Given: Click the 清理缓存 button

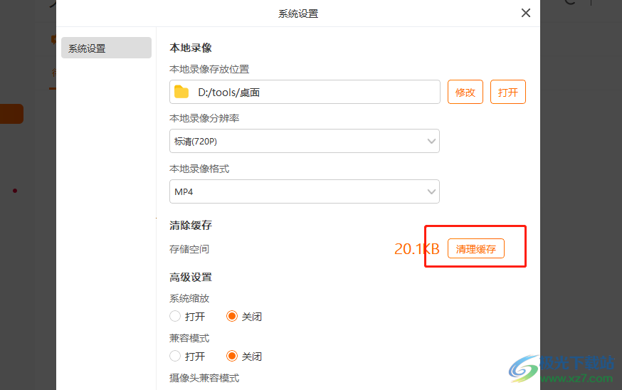Looking at the screenshot, I should point(476,249).
